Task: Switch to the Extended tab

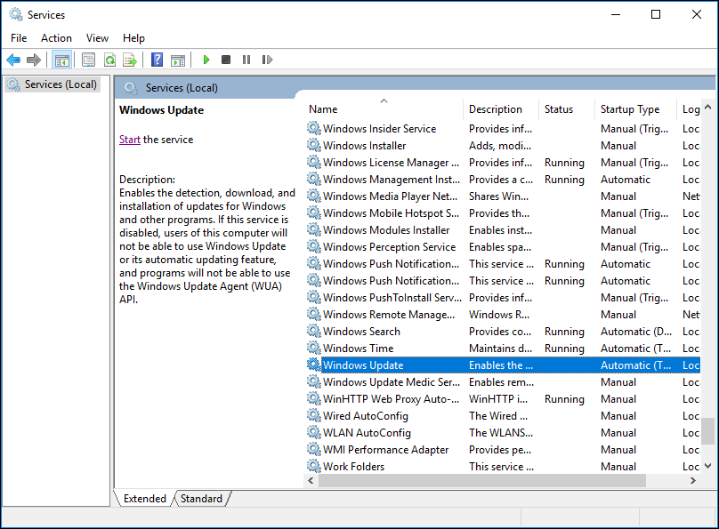Action: (144, 498)
